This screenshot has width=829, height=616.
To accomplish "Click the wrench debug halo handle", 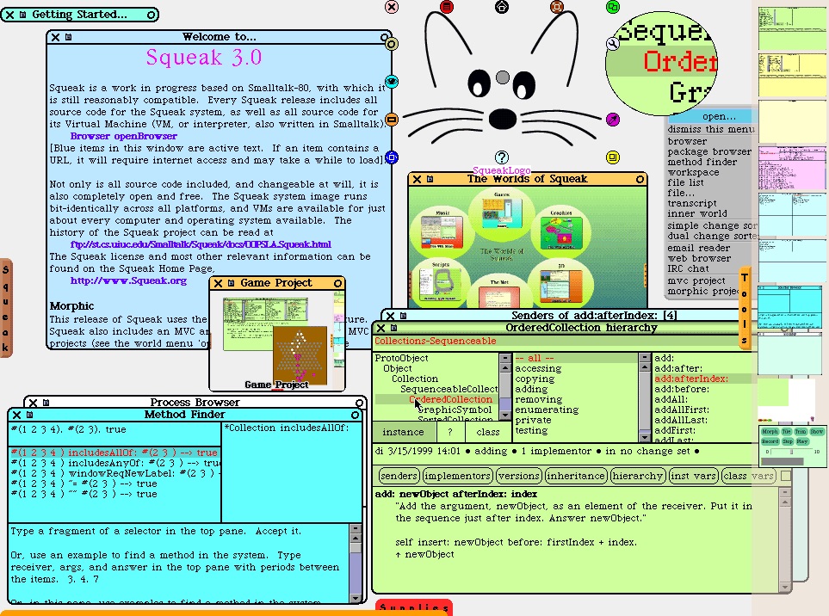I will tap(613, 45).
